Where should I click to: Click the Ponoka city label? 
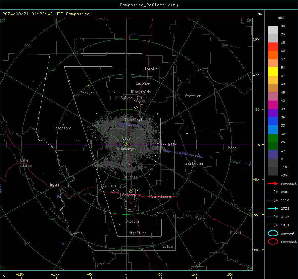tap(151, 68)
